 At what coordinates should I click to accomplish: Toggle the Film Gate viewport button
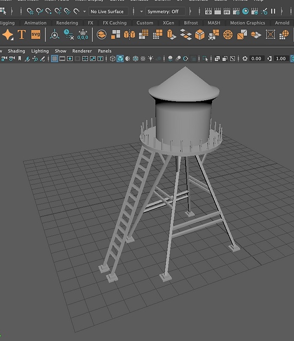[62, 59]
